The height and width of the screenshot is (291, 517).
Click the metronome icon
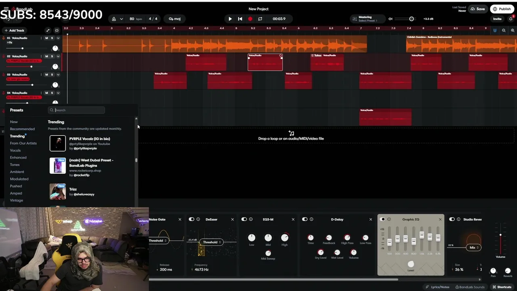[114, 19]
